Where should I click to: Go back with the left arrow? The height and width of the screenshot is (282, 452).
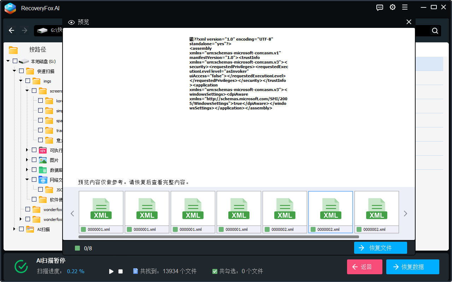pos(11,31)
